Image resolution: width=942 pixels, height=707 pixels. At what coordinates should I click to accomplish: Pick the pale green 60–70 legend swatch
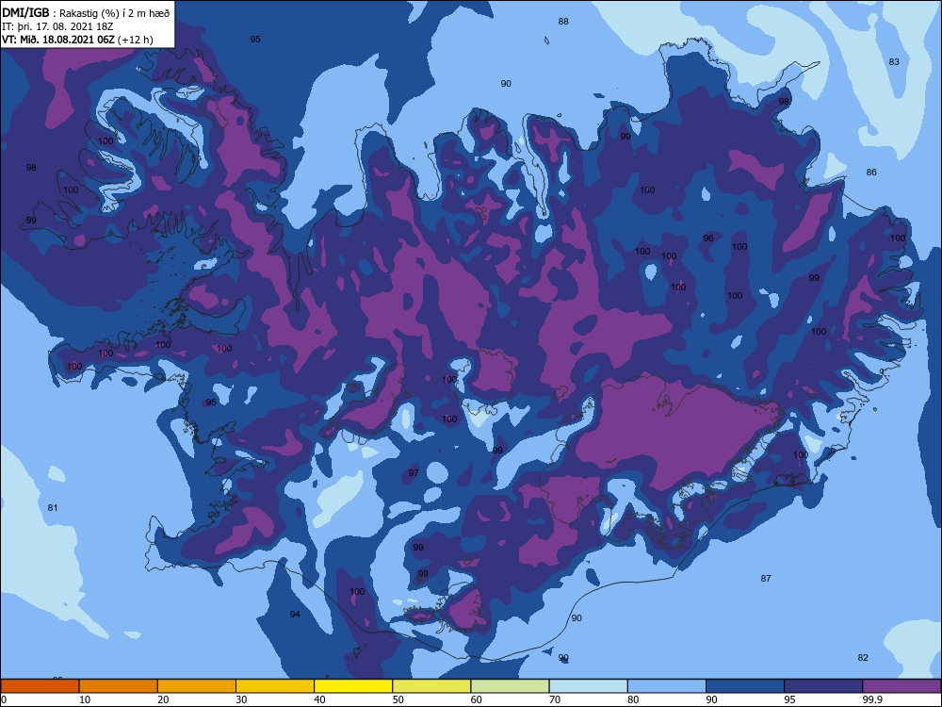coord(510,686)
